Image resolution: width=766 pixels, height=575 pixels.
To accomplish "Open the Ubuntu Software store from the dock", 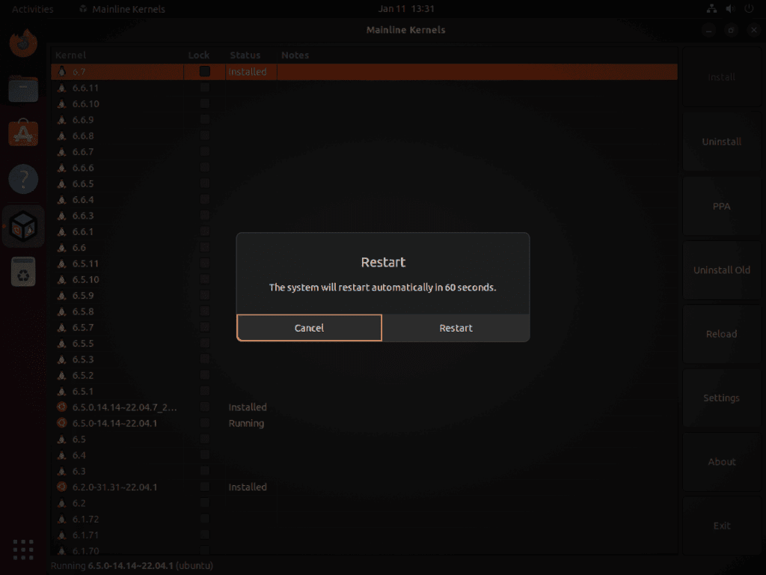I will 23,133.
